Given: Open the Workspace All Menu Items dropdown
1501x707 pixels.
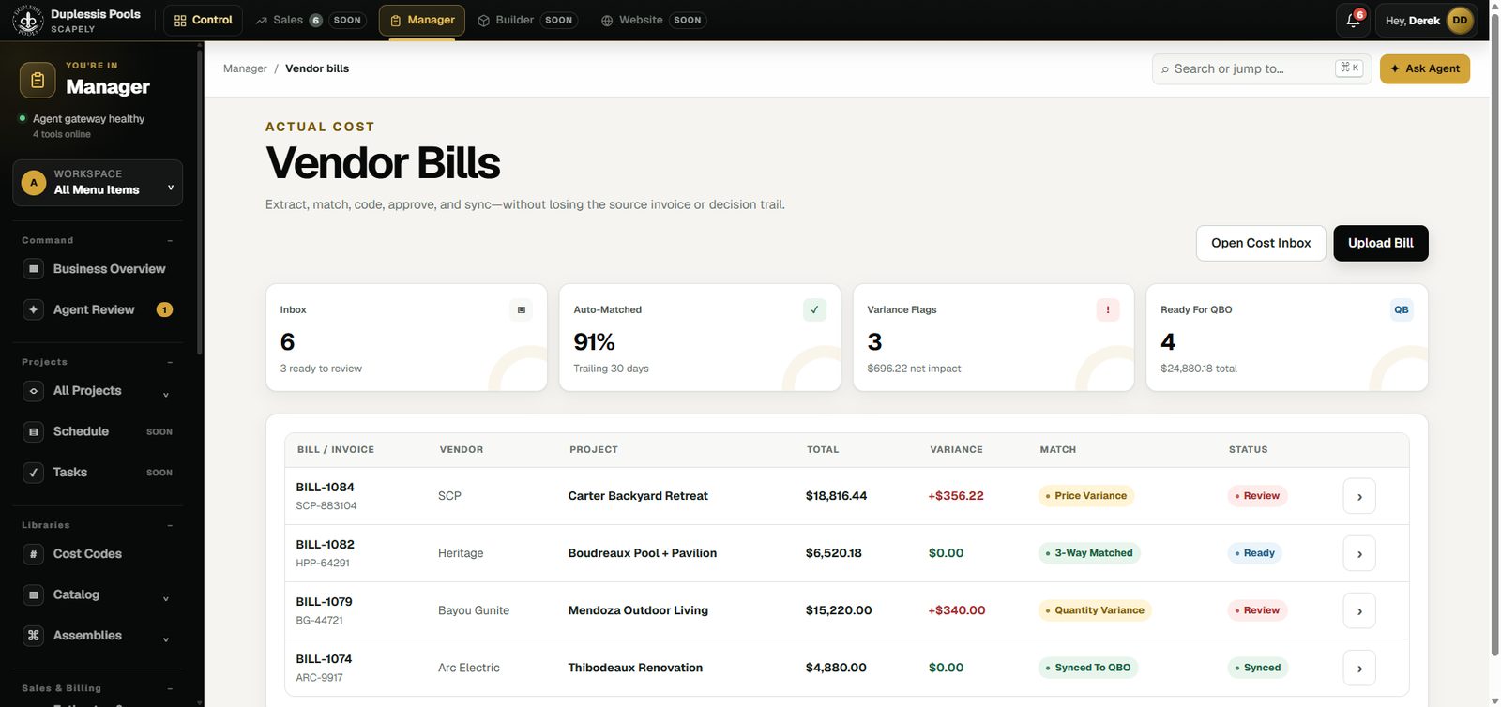Looking at the screenshot, I should tap(98, 182).
